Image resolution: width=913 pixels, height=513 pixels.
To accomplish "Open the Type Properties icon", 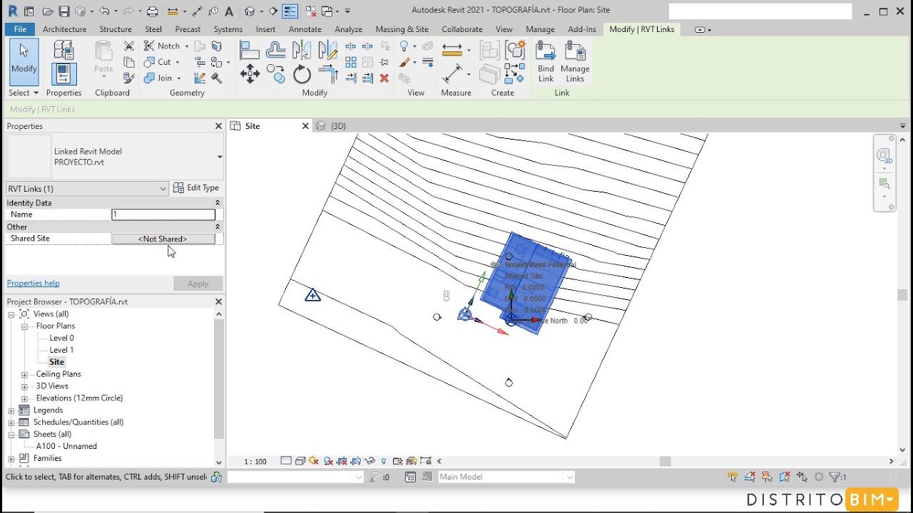I will click(x=63, y=50).
